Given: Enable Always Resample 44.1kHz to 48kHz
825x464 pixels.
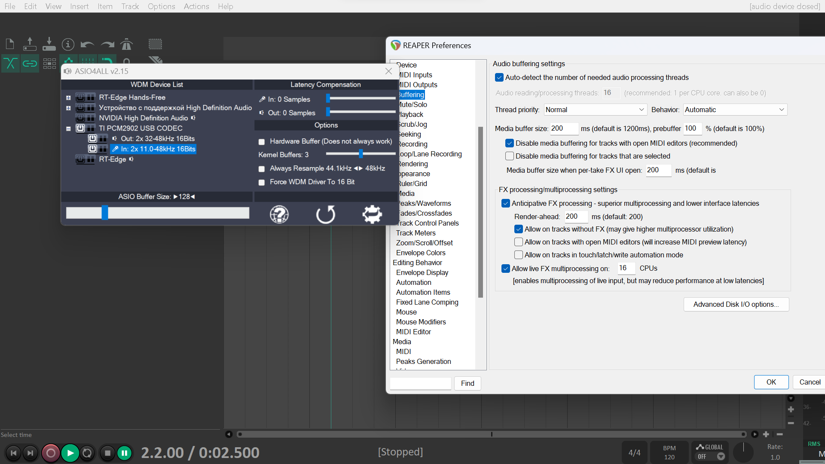Looking at the screenshot, I should (261, 169).
